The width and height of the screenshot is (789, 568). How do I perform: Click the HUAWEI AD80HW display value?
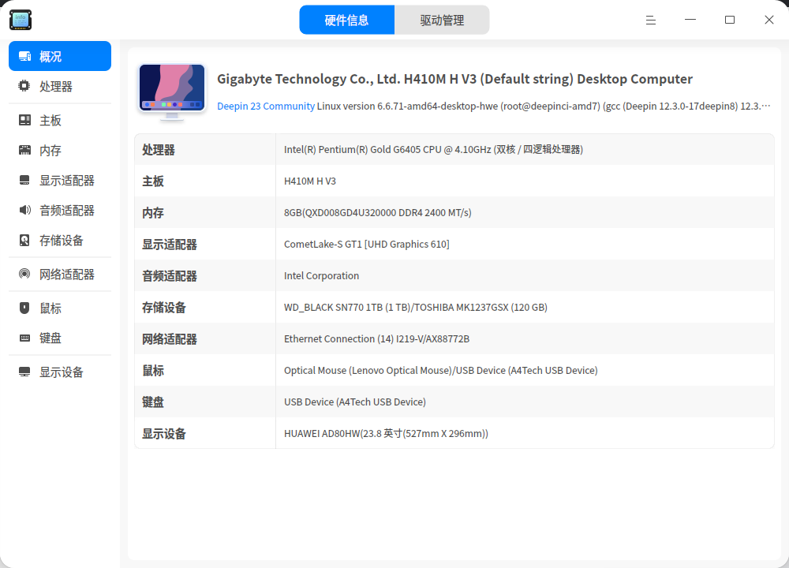[x=386, y=434]
